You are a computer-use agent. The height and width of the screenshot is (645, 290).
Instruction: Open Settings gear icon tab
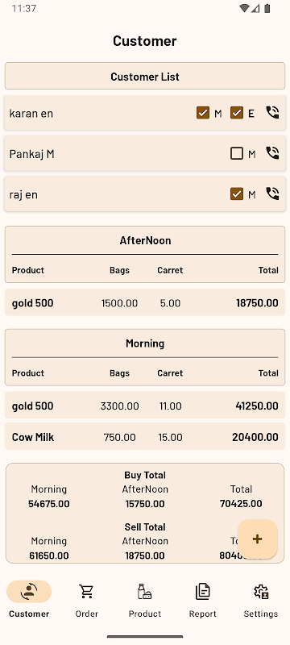coord(261,600)
